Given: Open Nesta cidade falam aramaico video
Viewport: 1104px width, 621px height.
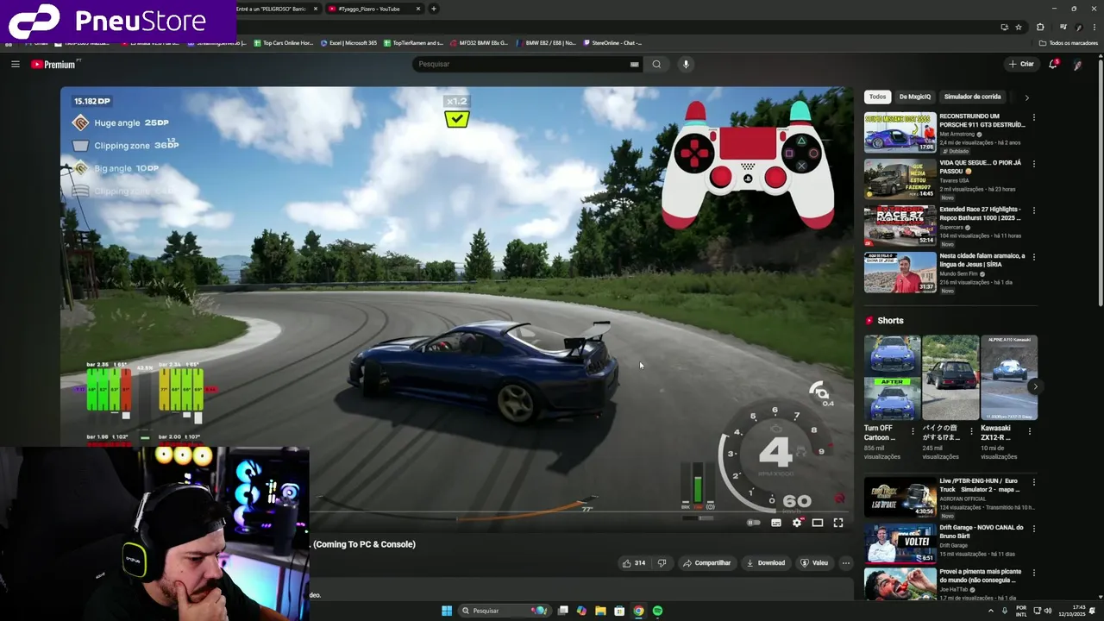Looking at the screenshot, I should 900,272.
